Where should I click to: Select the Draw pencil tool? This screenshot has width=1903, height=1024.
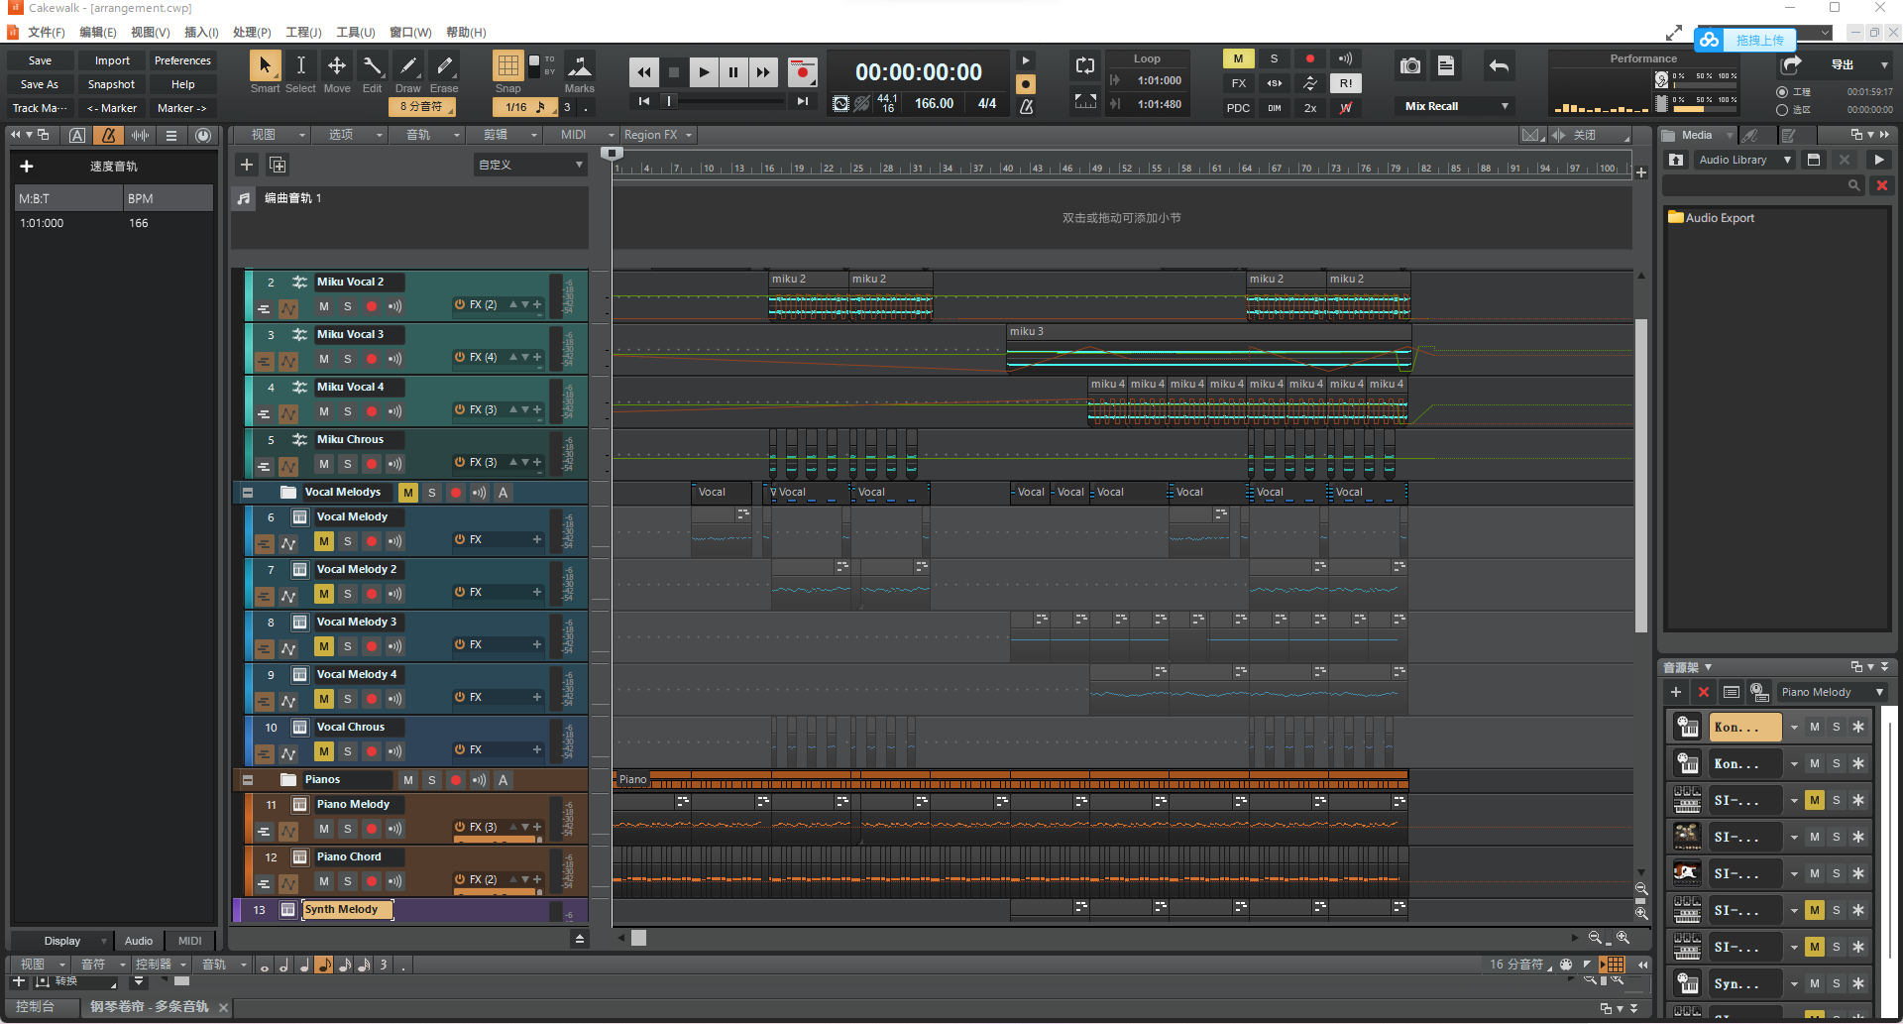[408, 66]
